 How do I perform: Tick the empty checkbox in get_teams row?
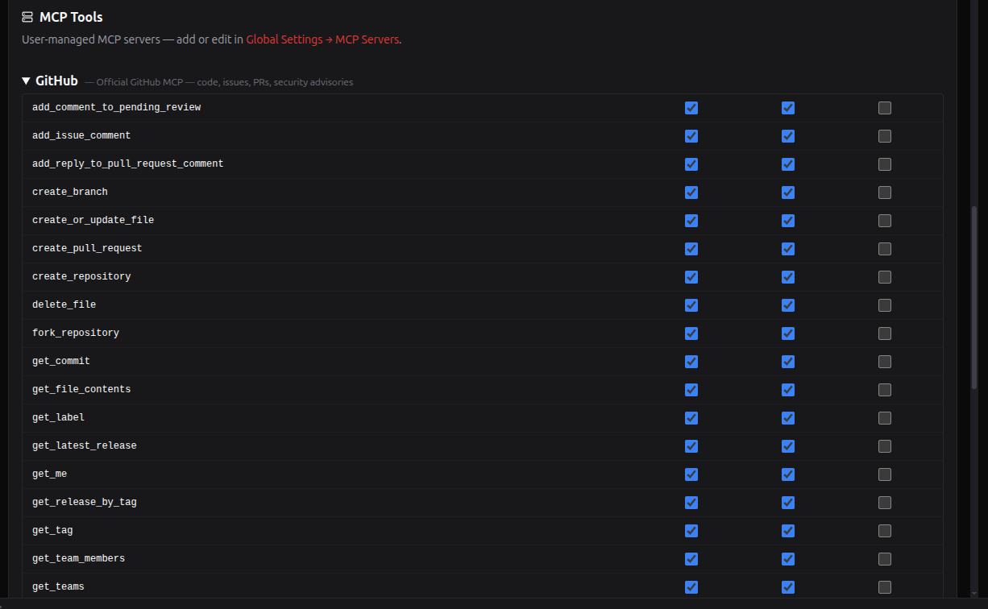[885, 587]
